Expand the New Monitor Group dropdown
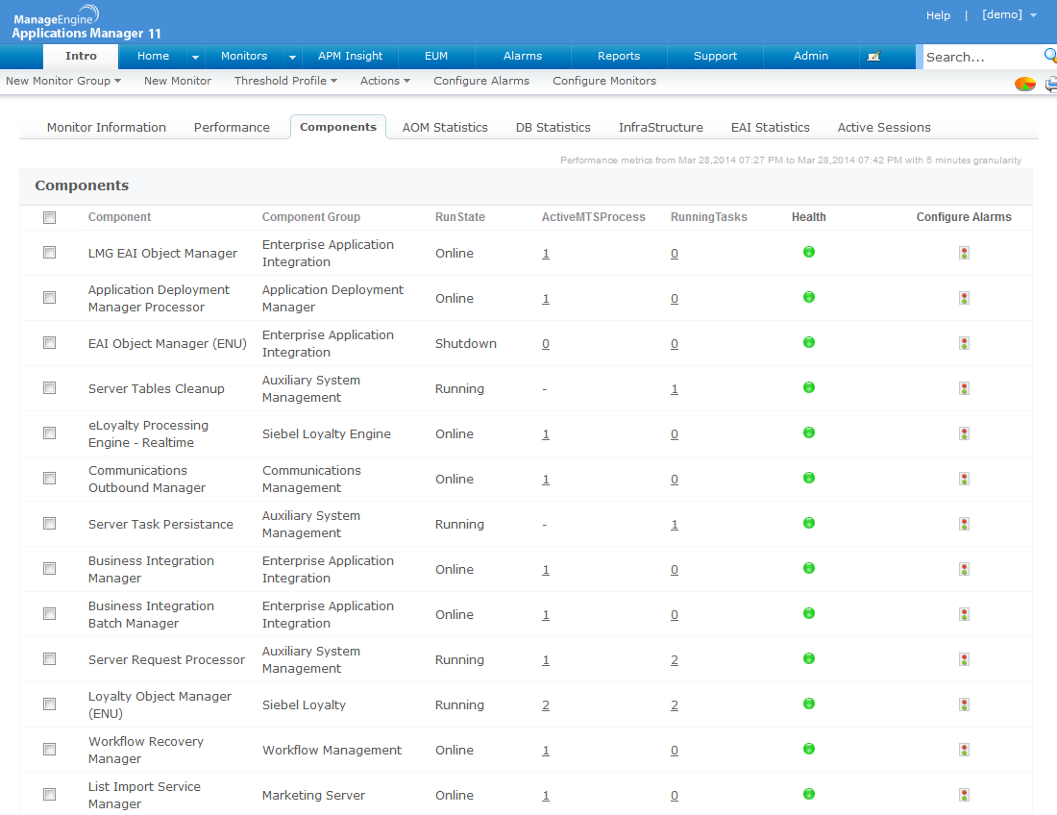 click(63, 81)
